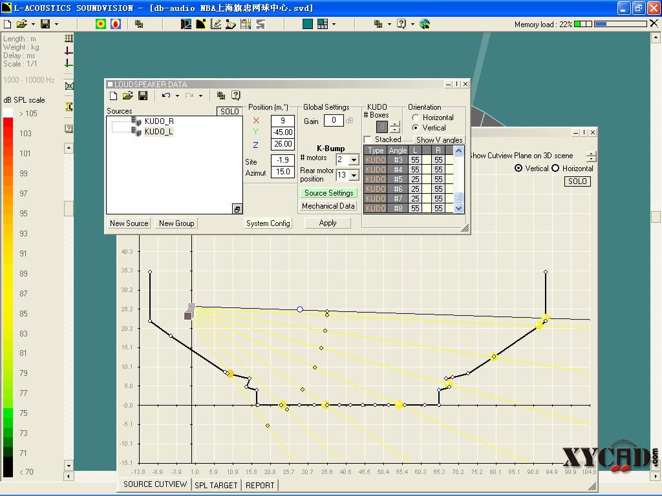Screen dimensions: 662x496
Task: Select Vertical orientation radio button
Action: click(416, 128)
